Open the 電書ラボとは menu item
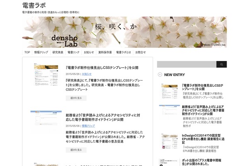The width and height of the screenshot is (249, 166). 123,52
